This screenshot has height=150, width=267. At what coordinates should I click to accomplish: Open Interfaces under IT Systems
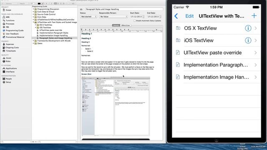(x=9, y=72)
